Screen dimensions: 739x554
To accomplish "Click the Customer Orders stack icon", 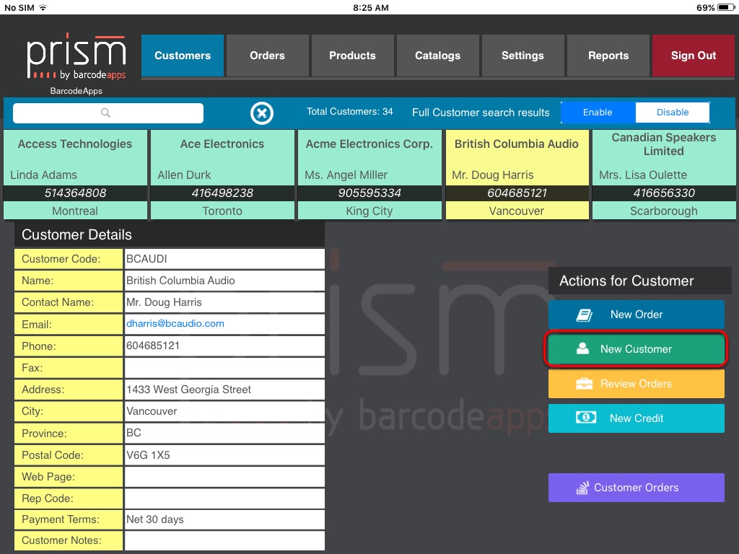I will 582,488.
